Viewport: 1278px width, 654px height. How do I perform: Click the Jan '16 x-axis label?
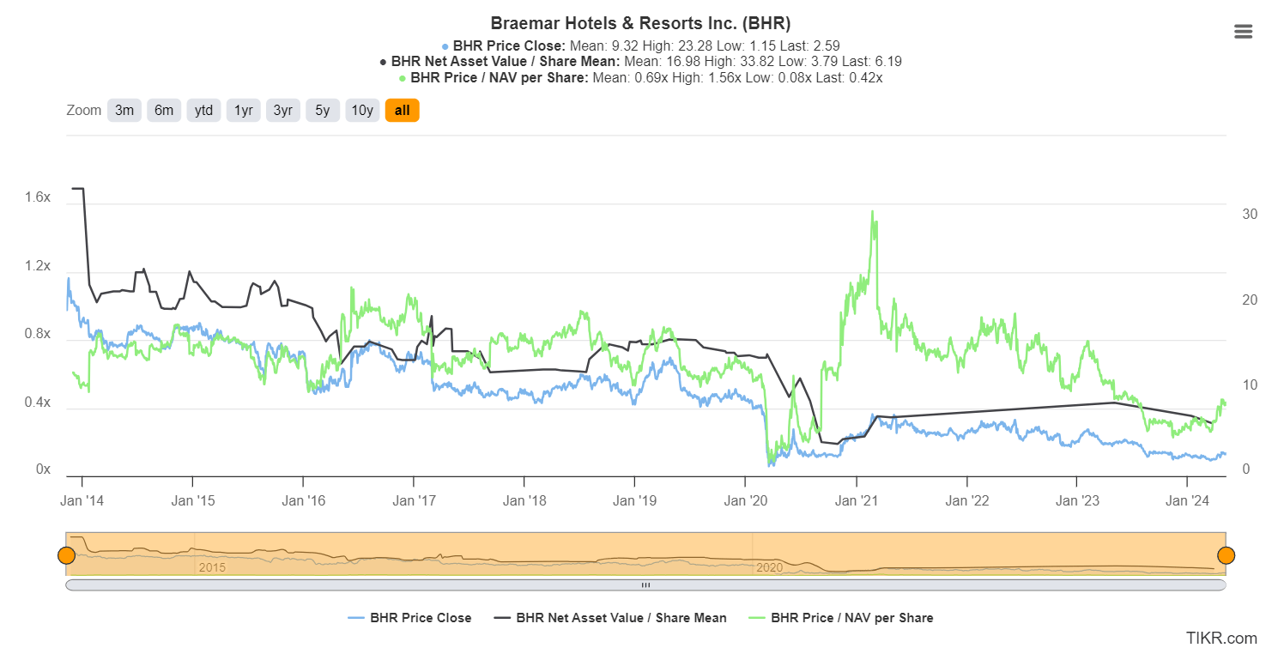[x=303, y=500]
